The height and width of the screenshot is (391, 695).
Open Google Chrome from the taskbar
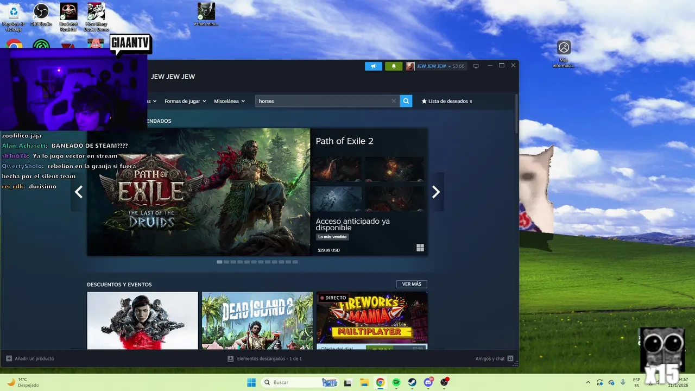(x=380, y=382)
